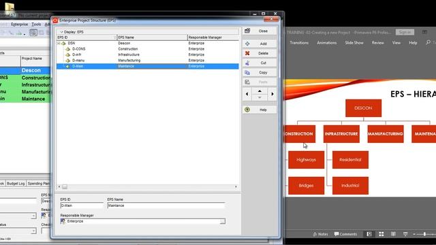Move EPS node right with arrow
Screen dimensions: 436x245
[272, 94]
